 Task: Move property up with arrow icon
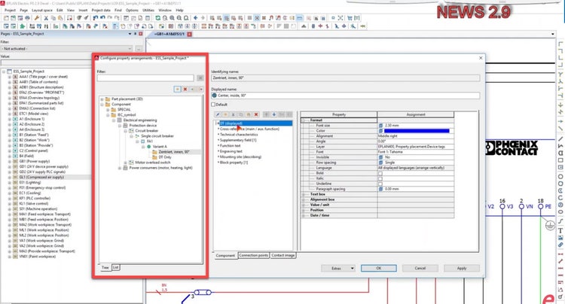[x=265, y=114]
